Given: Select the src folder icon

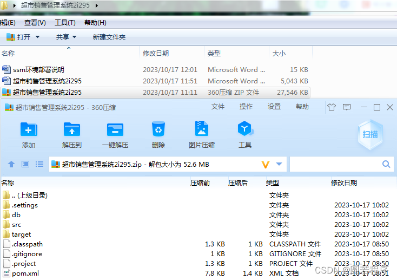Looking at the screenshot, I should point(6,224).
